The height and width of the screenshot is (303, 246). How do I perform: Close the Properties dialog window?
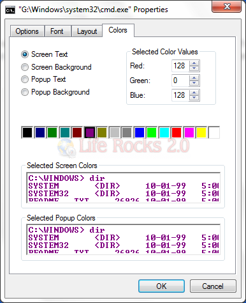(x=227, y=6)
